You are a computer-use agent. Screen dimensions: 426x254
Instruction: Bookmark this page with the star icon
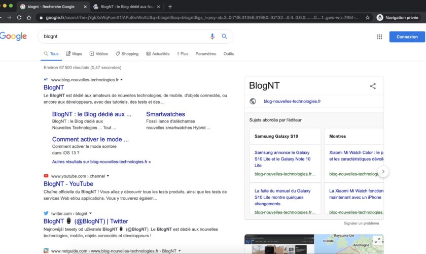pyautogui.click(x=368, y=17)
